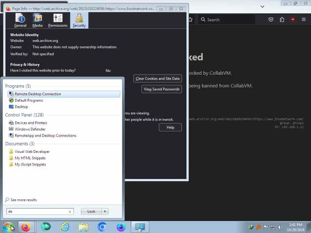This screenshot has height=233, width=311.
Task: Click the orange magnifier tray icon
Action: click(x=258, y=227)
